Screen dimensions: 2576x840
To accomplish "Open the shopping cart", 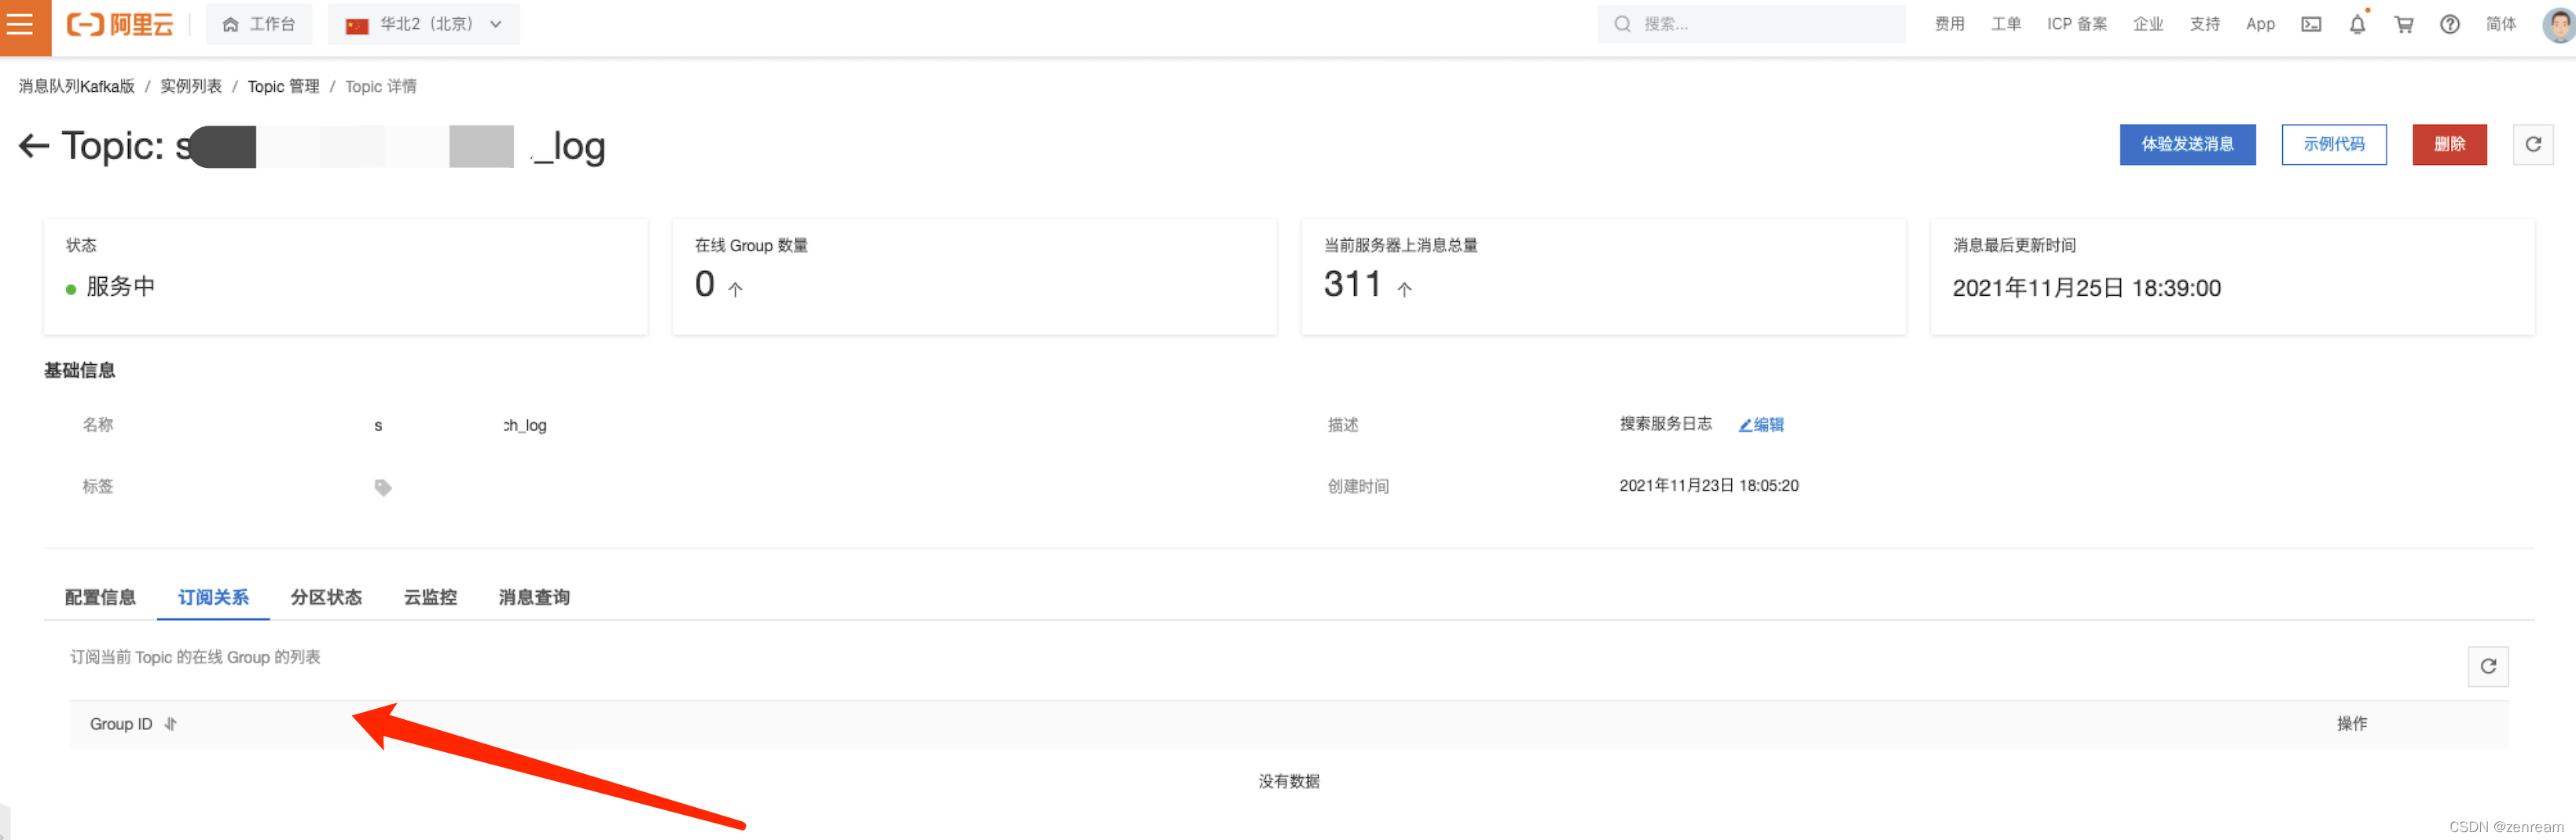I will click(2404, 25).
